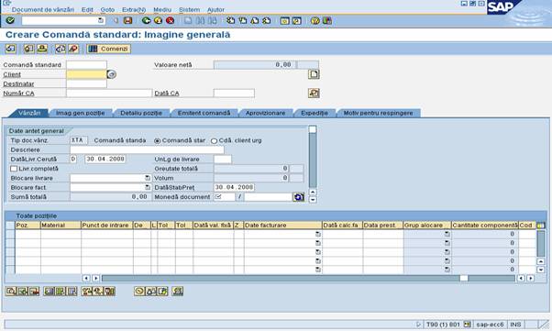552x331 pixels.
Task: Switch to the Emitent comandă tab
Action: pos(204,113)
